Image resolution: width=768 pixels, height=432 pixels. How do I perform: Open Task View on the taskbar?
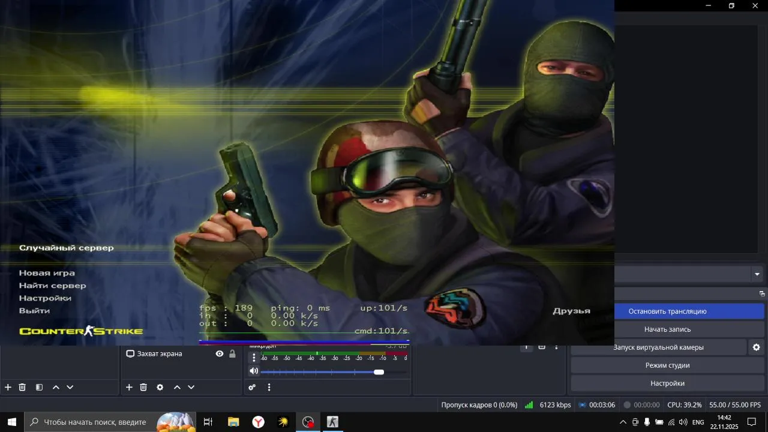tap(208, 422)
